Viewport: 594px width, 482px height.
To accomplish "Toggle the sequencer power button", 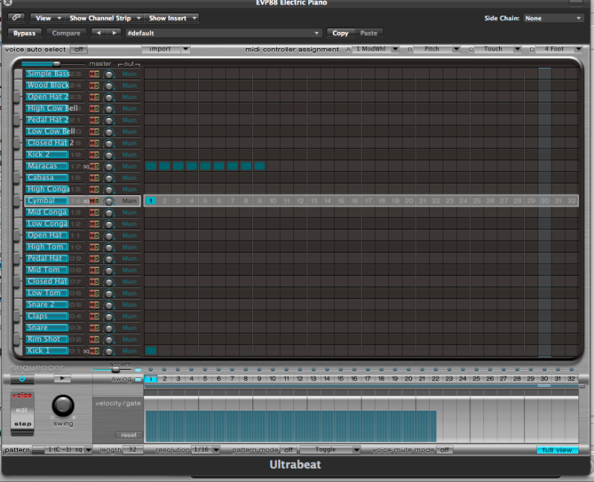I will point(22,379).
